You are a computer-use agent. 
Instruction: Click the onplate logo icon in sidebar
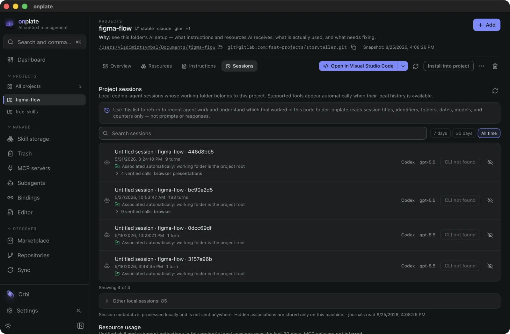coord(10,24)
